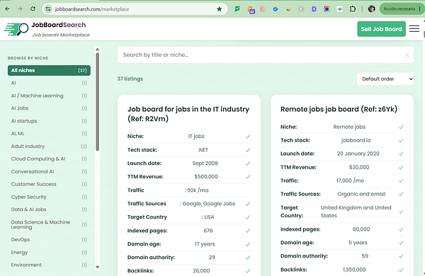Viewport: 425px width, 276px height.
Task: Open the blue checkmark extension icon
Action: [x=276, y=9]
